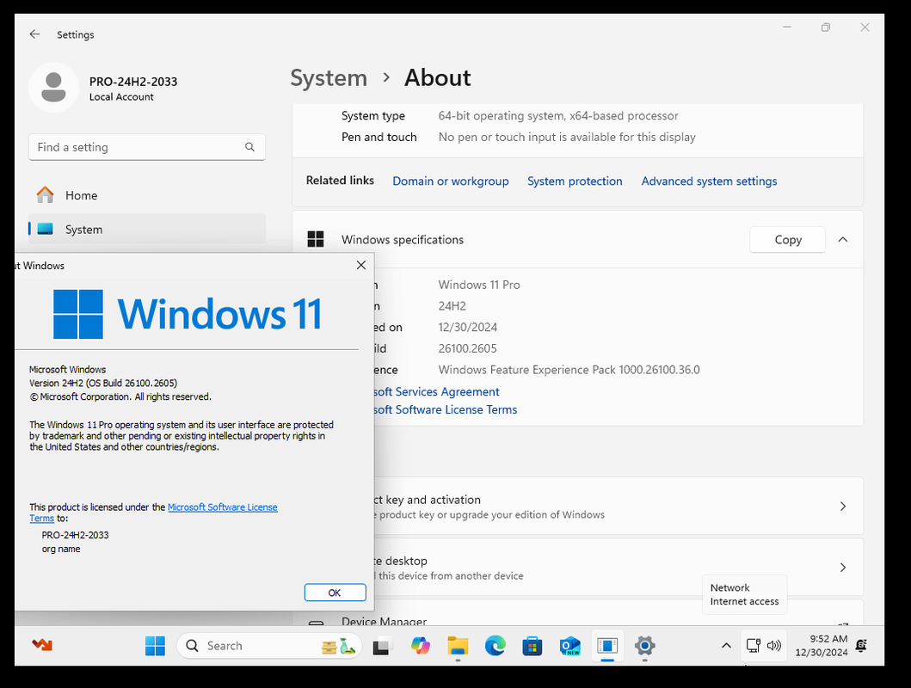Launch Copilot from taskbar
This screenshot has height=688, width=911.
pyautogui.click(x=420, y=646)
